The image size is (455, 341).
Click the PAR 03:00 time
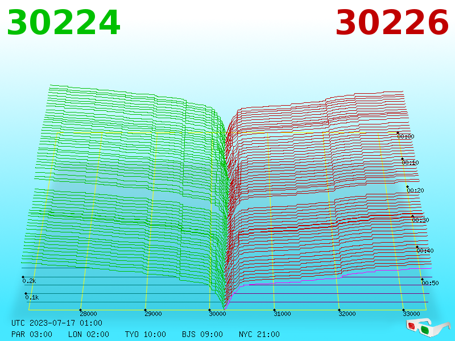pos(32,334)
